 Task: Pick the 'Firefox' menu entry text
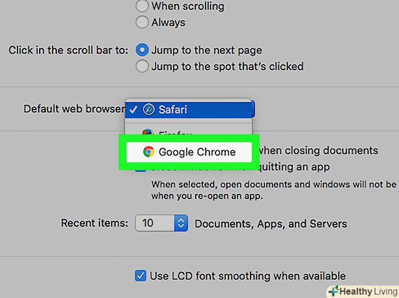[x=174, y=133]
